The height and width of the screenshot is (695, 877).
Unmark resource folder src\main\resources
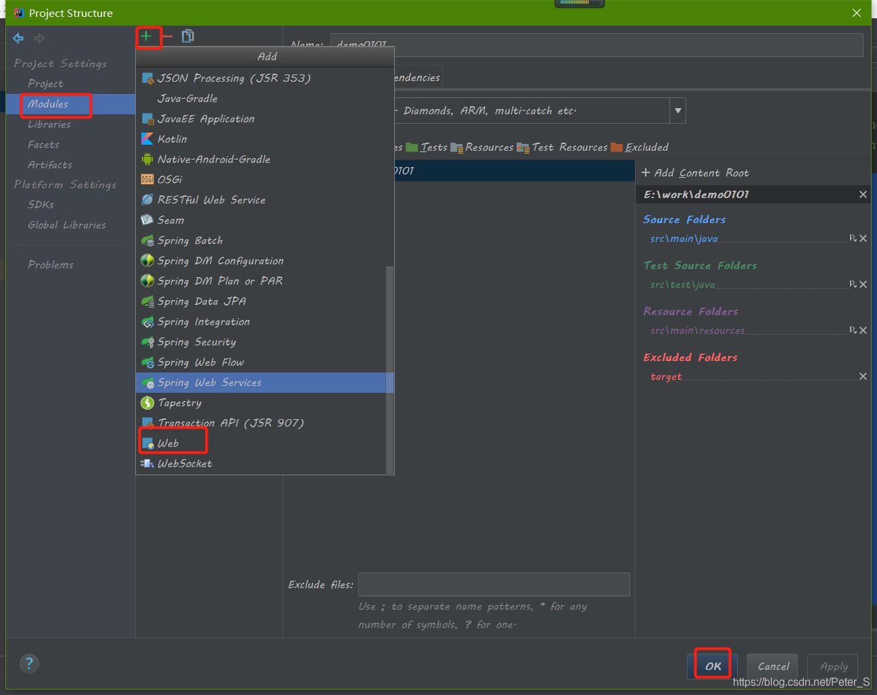point(863,331)
